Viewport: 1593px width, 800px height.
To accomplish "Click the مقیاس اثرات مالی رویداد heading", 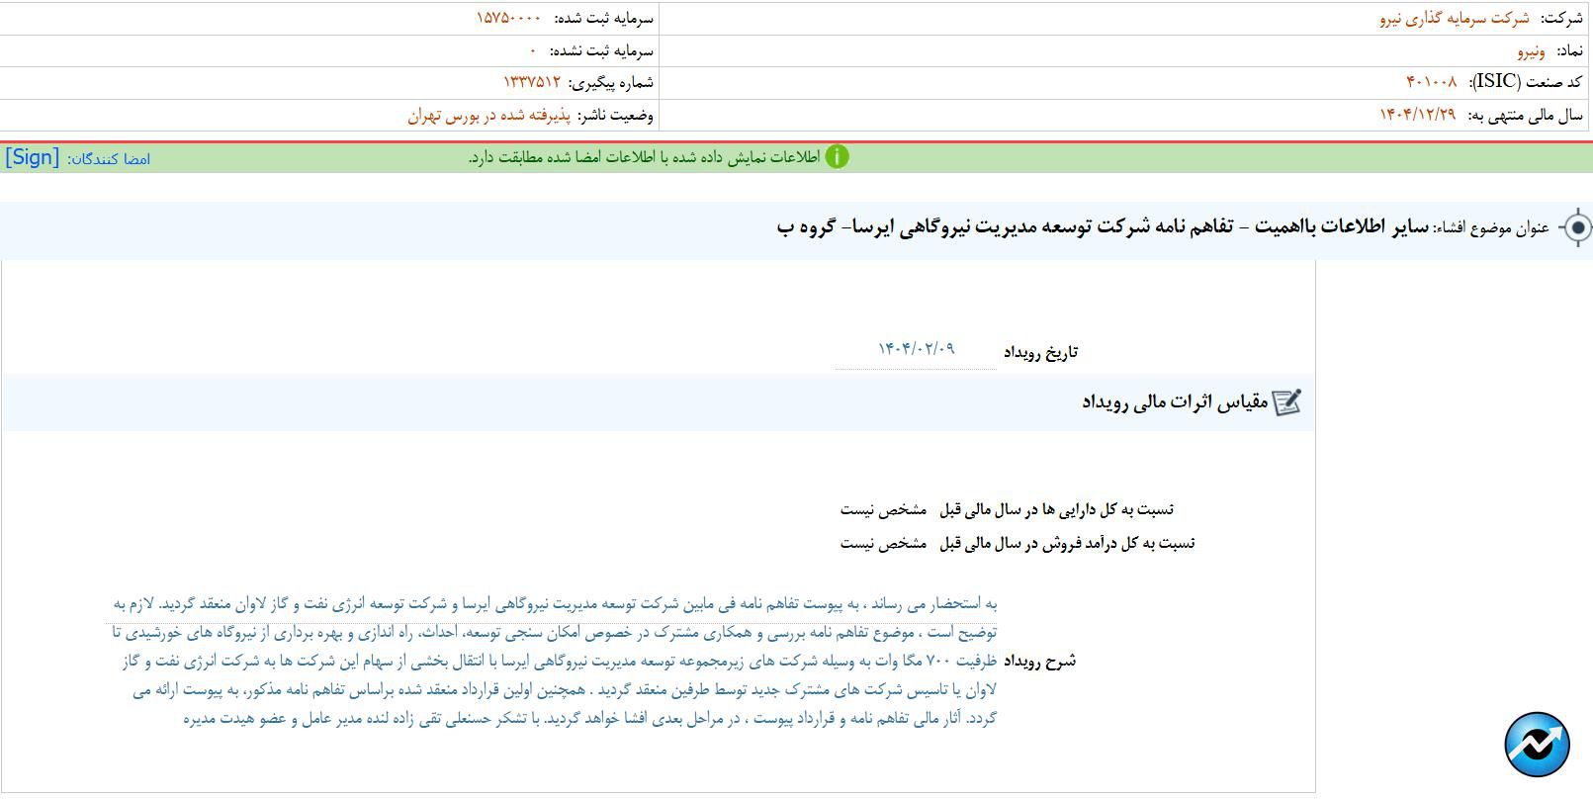I will tap(1175, 401).
